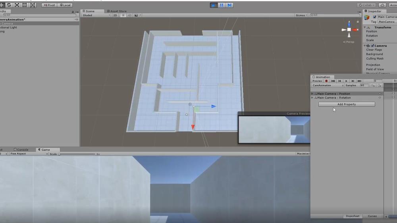The height and width of the screenshot is (223, 397).
Task: Toggle scene effects image icon
Action: tap(136, 15)
